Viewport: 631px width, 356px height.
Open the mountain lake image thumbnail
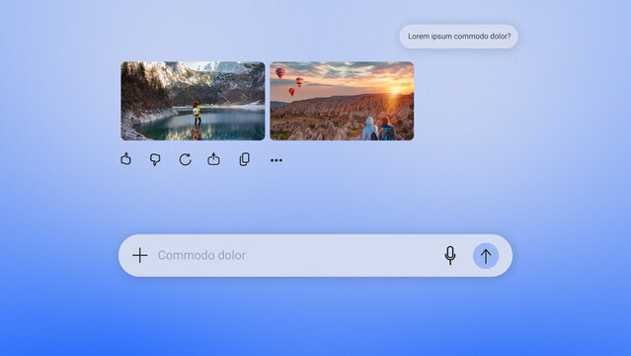click(x=193, y=101)
